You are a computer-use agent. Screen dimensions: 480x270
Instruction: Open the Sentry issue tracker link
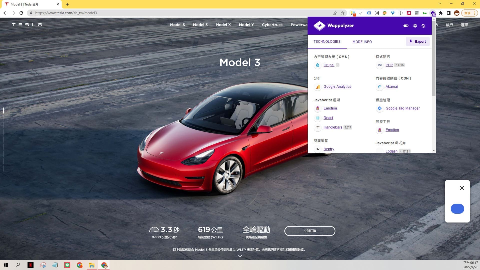click(329, 149)
